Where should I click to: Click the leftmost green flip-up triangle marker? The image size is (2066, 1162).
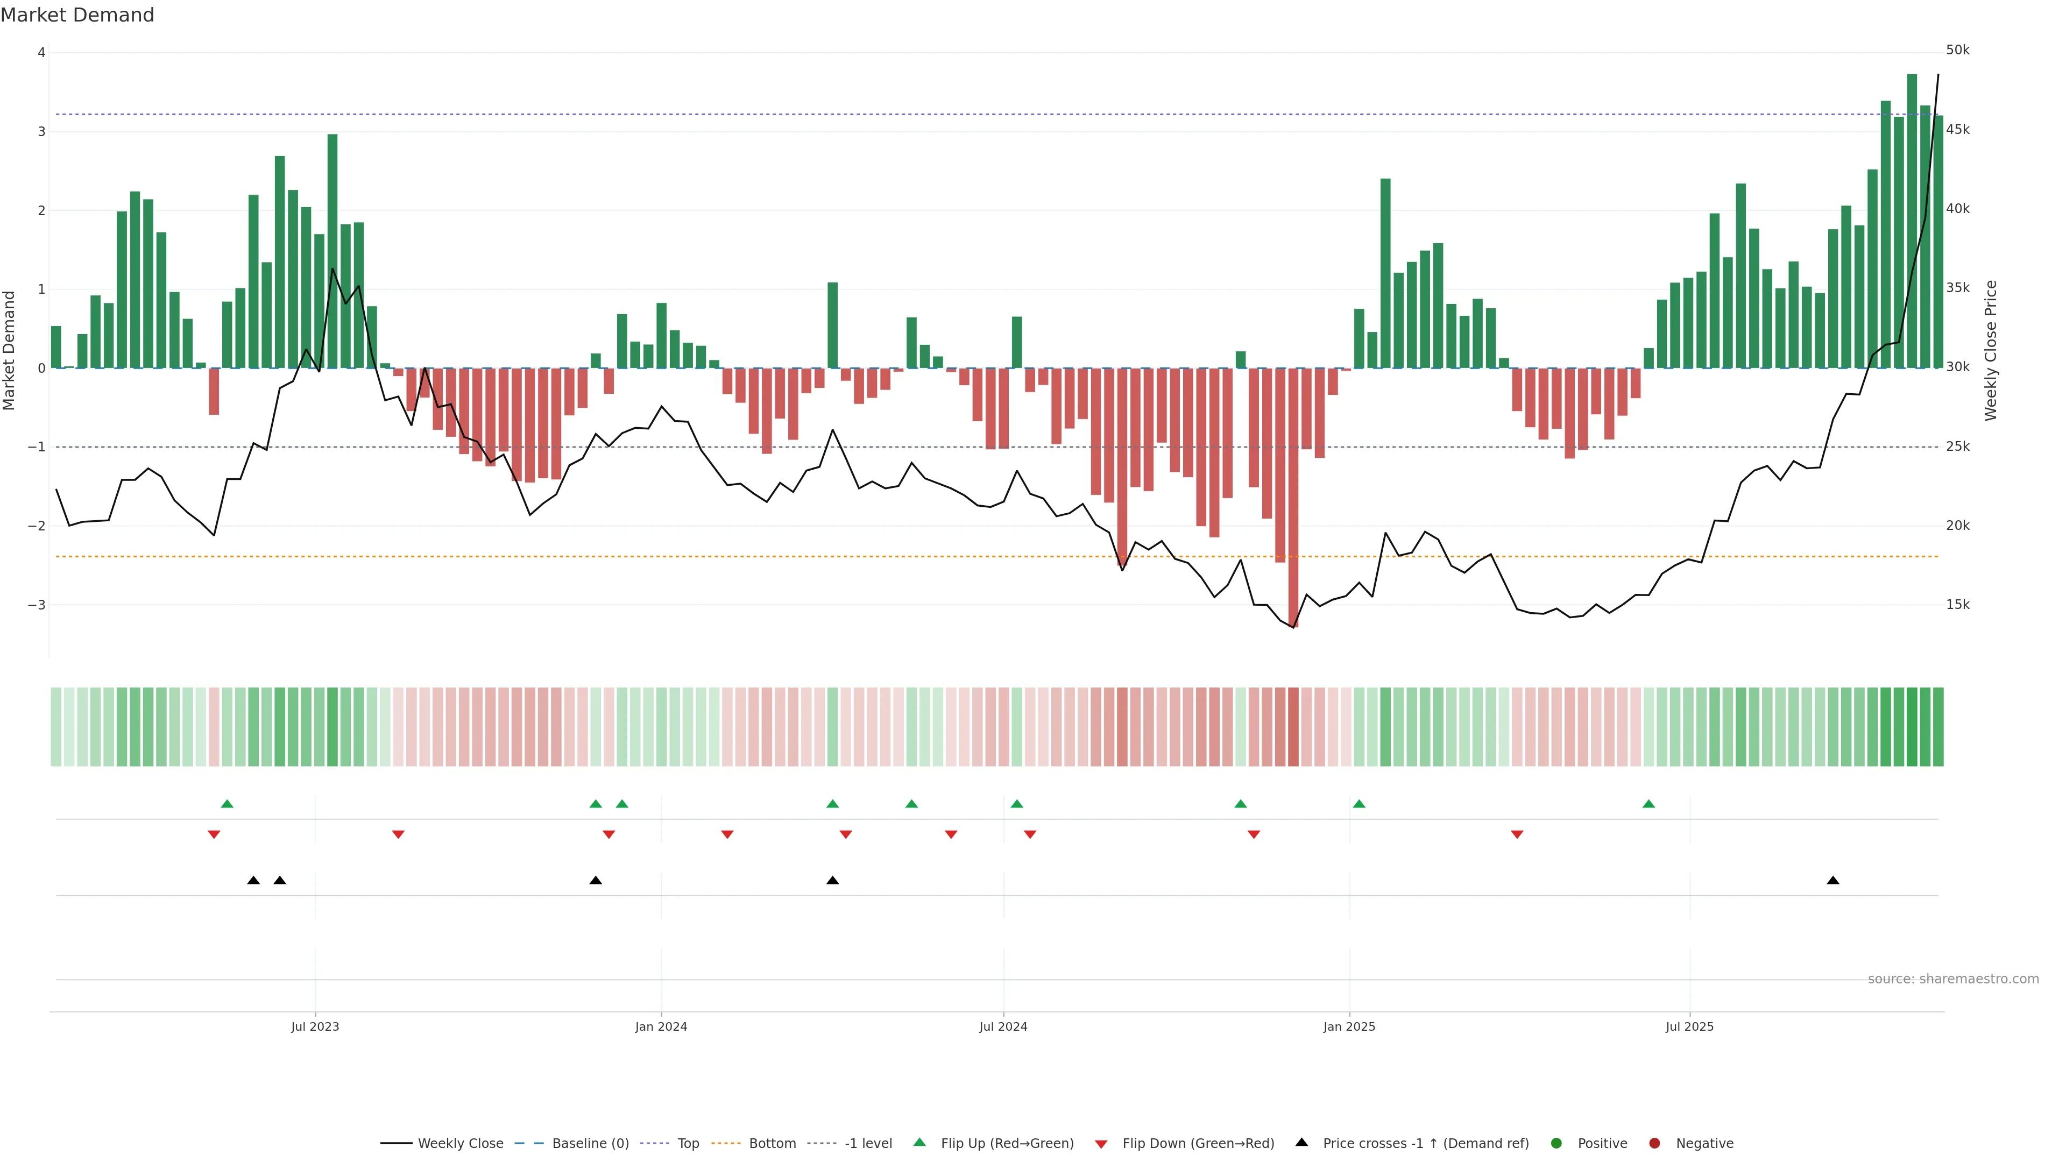tap(227, 804)
